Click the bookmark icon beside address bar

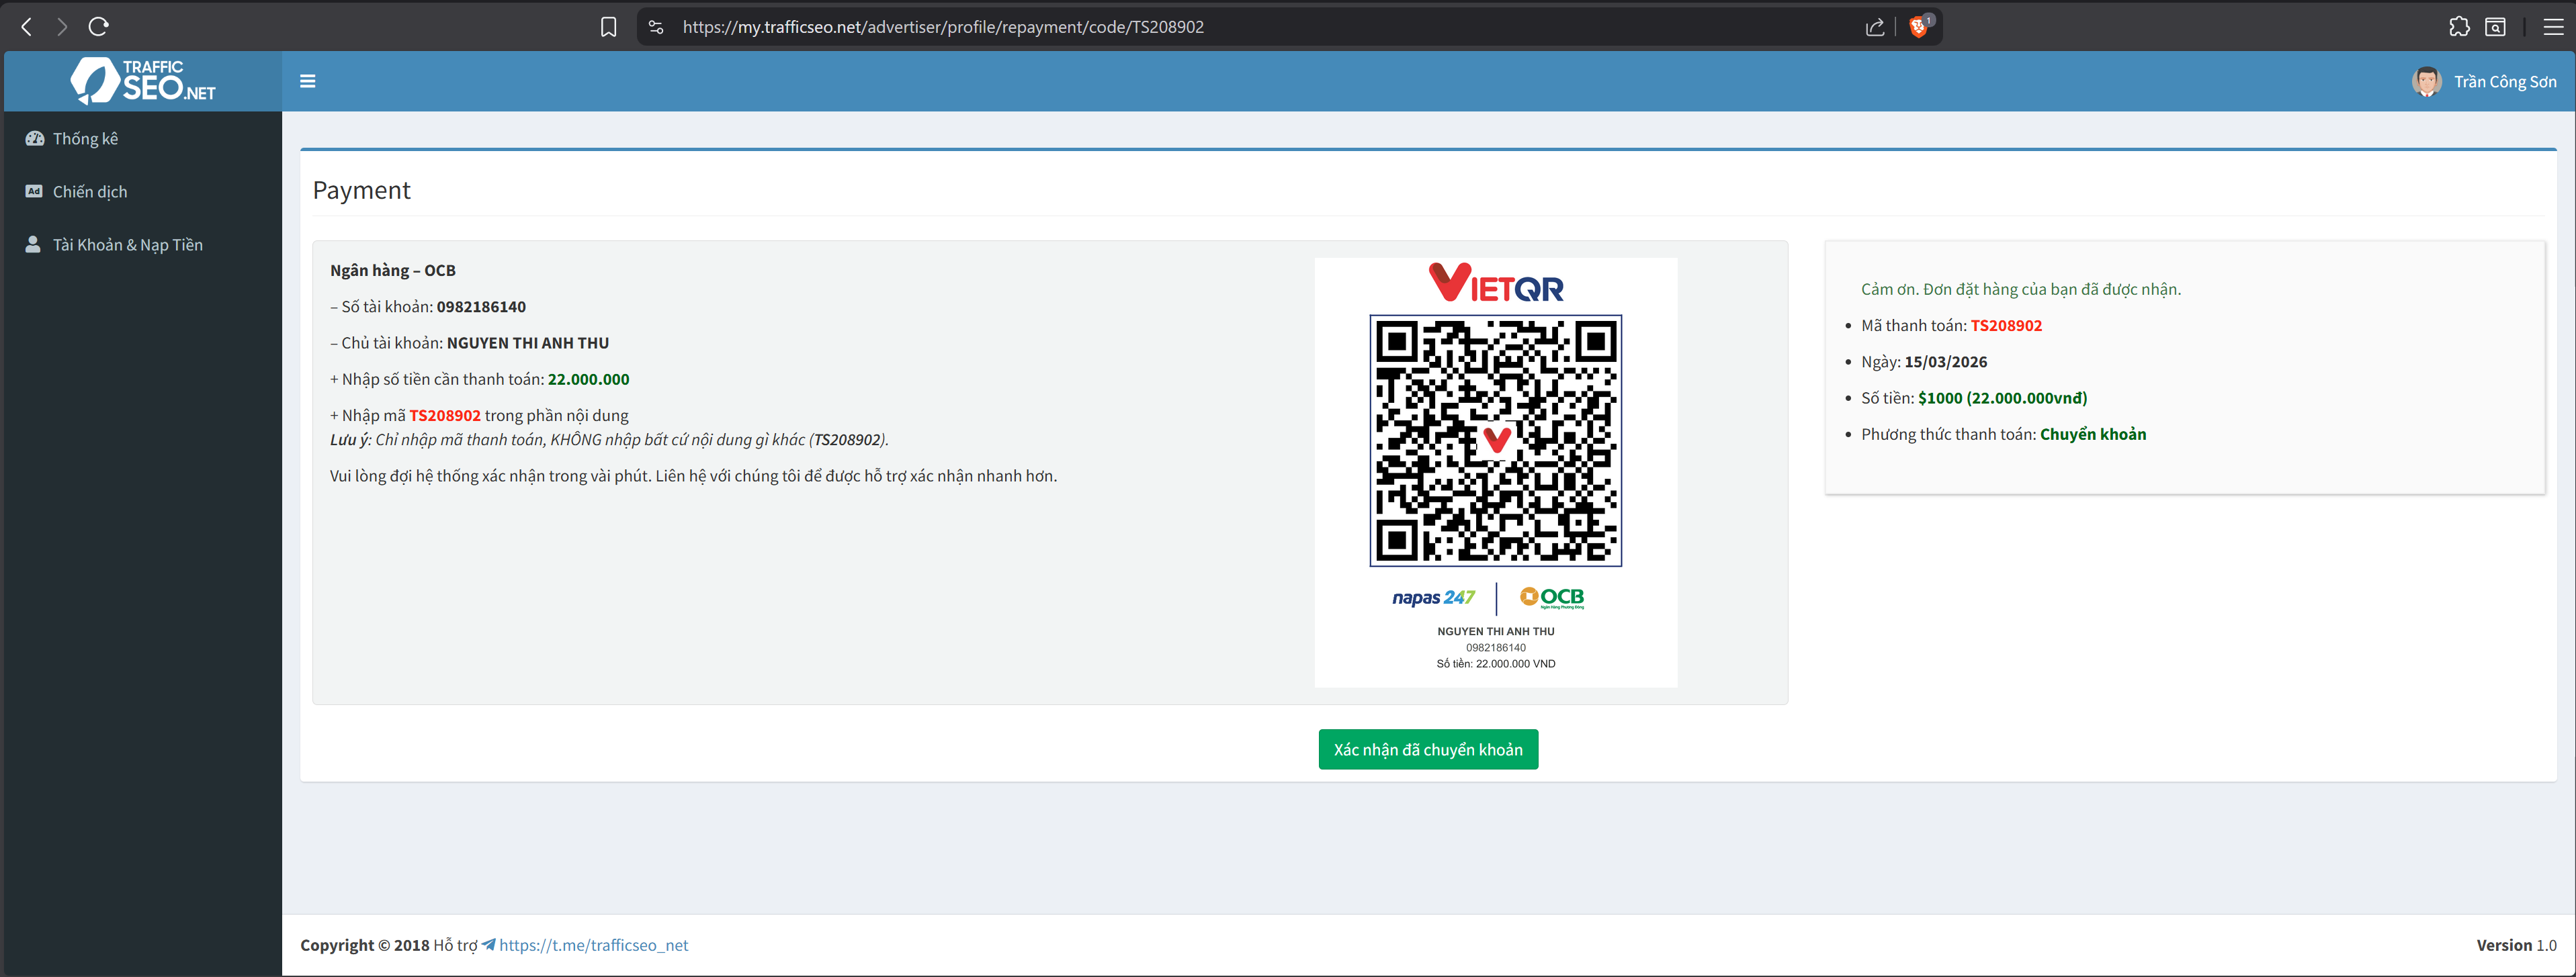[x=608, y=27]
